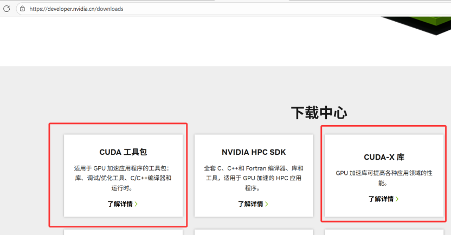The image size is (451, 235).
Task: Click the NVIDIA HPC SDK description text
Action: coord(254,178)
